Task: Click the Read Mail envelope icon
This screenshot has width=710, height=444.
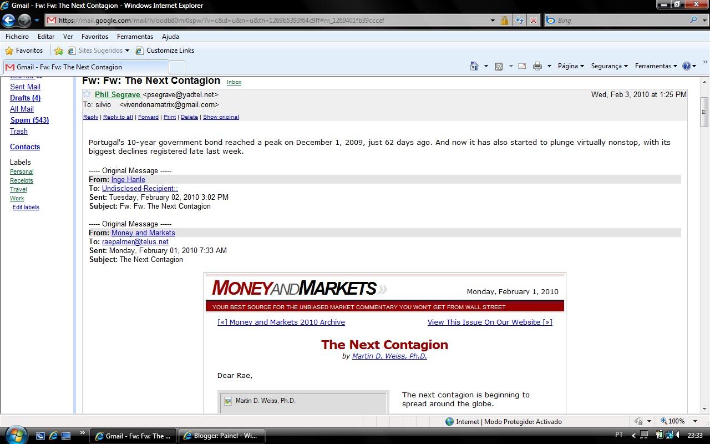Action: [522, 66]
